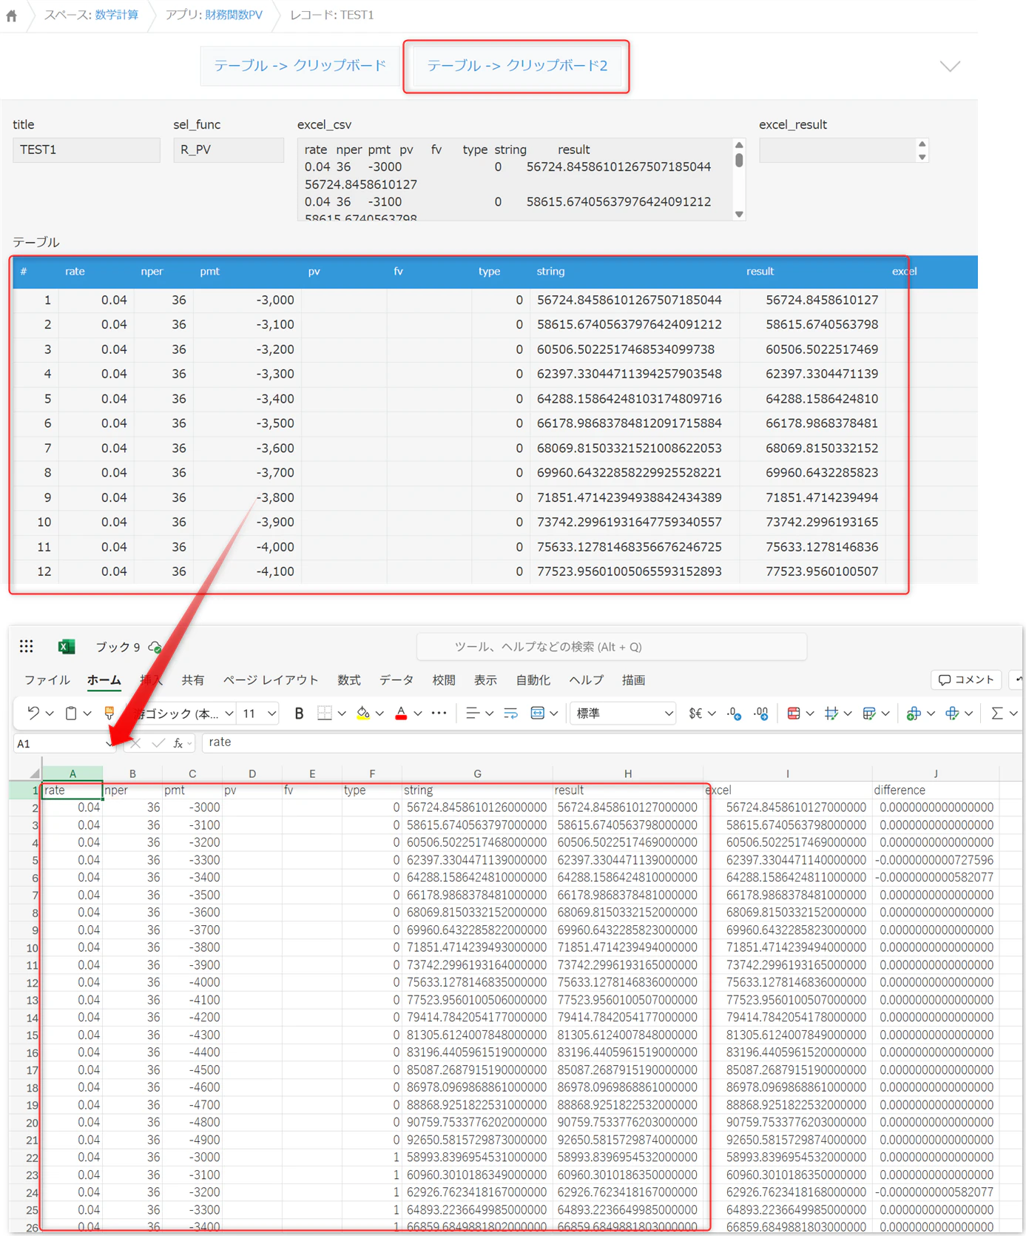1026x1236 pixels.
Task: Switch to the 数式 ribbon tab
Action: [x=349, y=680]
